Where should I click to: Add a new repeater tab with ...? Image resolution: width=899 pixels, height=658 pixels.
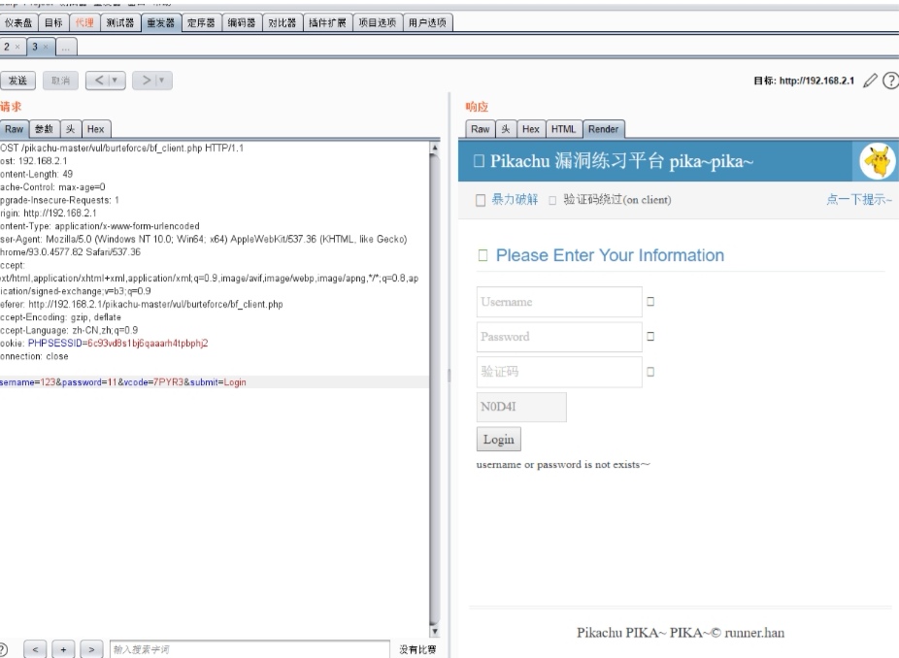click(x=66, y=48)
